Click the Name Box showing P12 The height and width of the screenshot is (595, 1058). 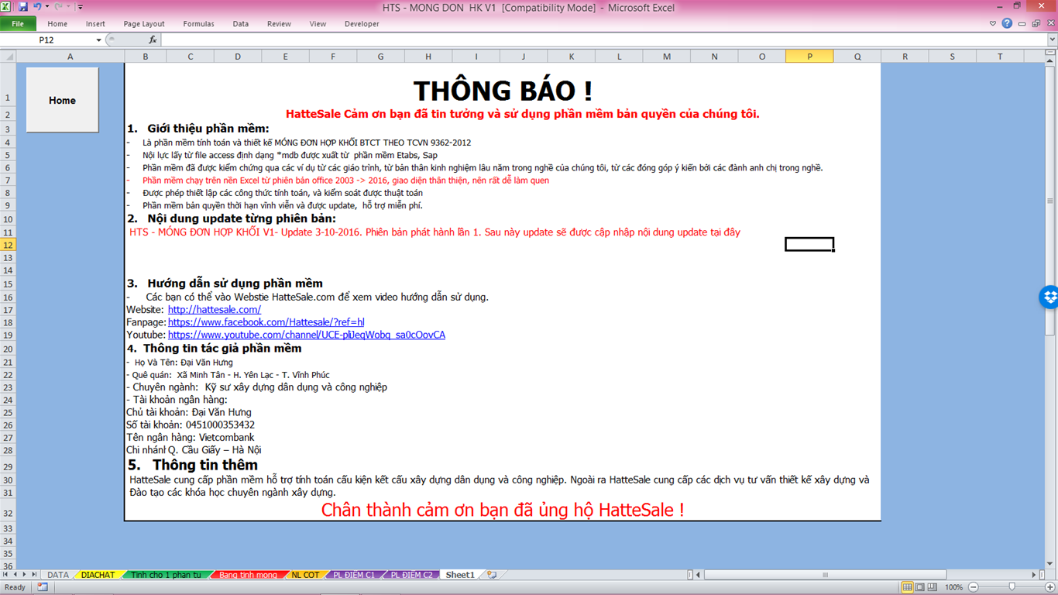tap(46, 40)
